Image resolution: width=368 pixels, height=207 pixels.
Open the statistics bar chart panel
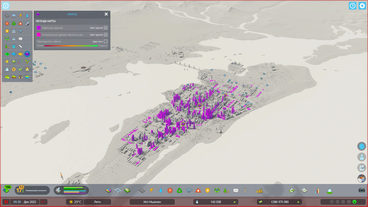[x=317, y=191]
